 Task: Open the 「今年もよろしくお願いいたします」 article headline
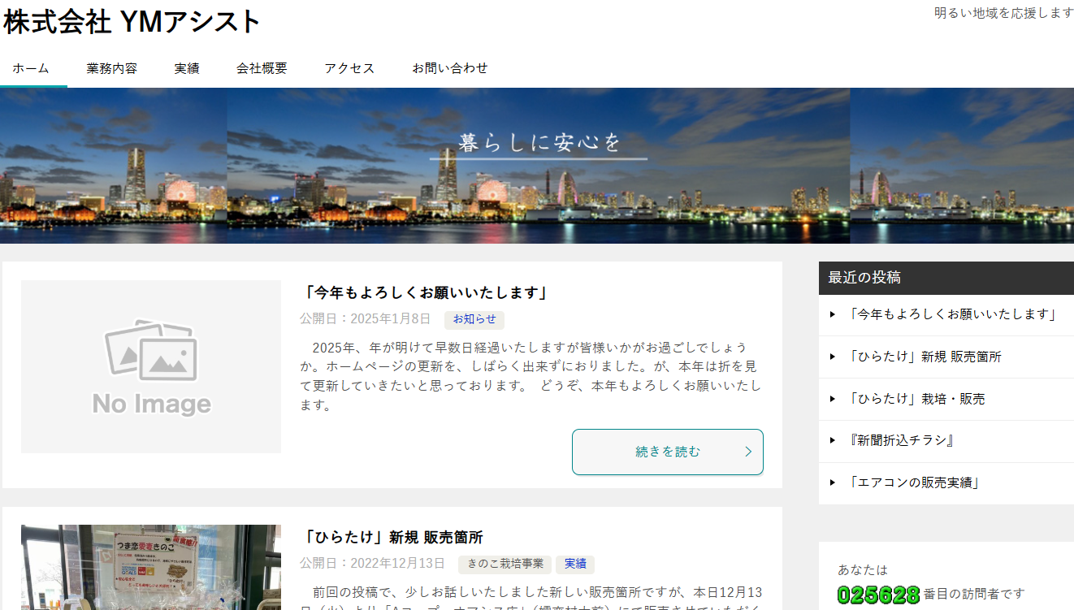[x=425, y=292]
